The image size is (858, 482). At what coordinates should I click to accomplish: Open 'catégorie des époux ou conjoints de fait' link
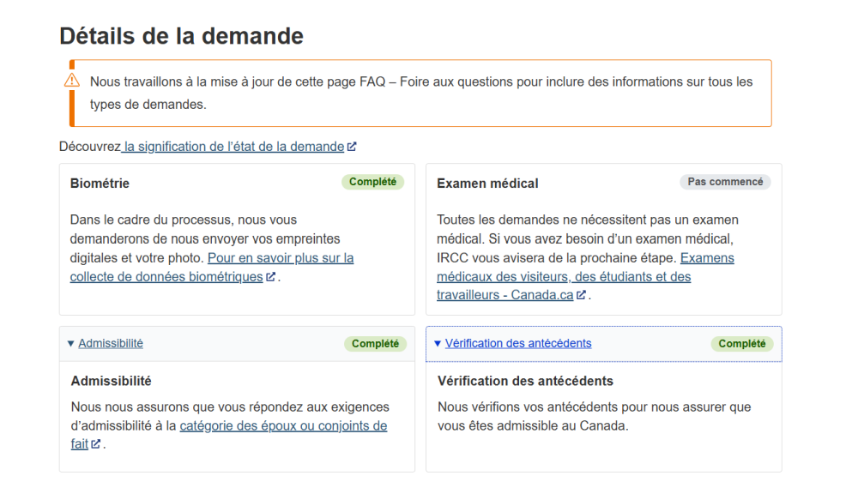tap(283, 425)
